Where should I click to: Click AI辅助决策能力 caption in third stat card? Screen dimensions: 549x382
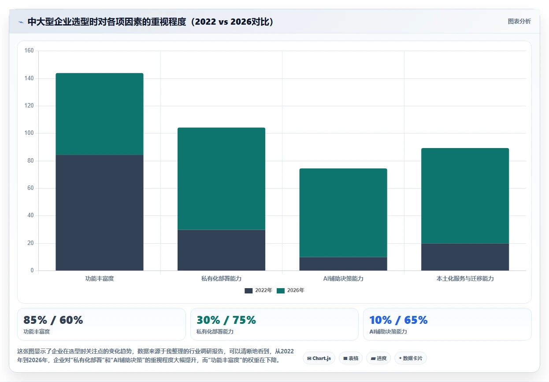388,332
